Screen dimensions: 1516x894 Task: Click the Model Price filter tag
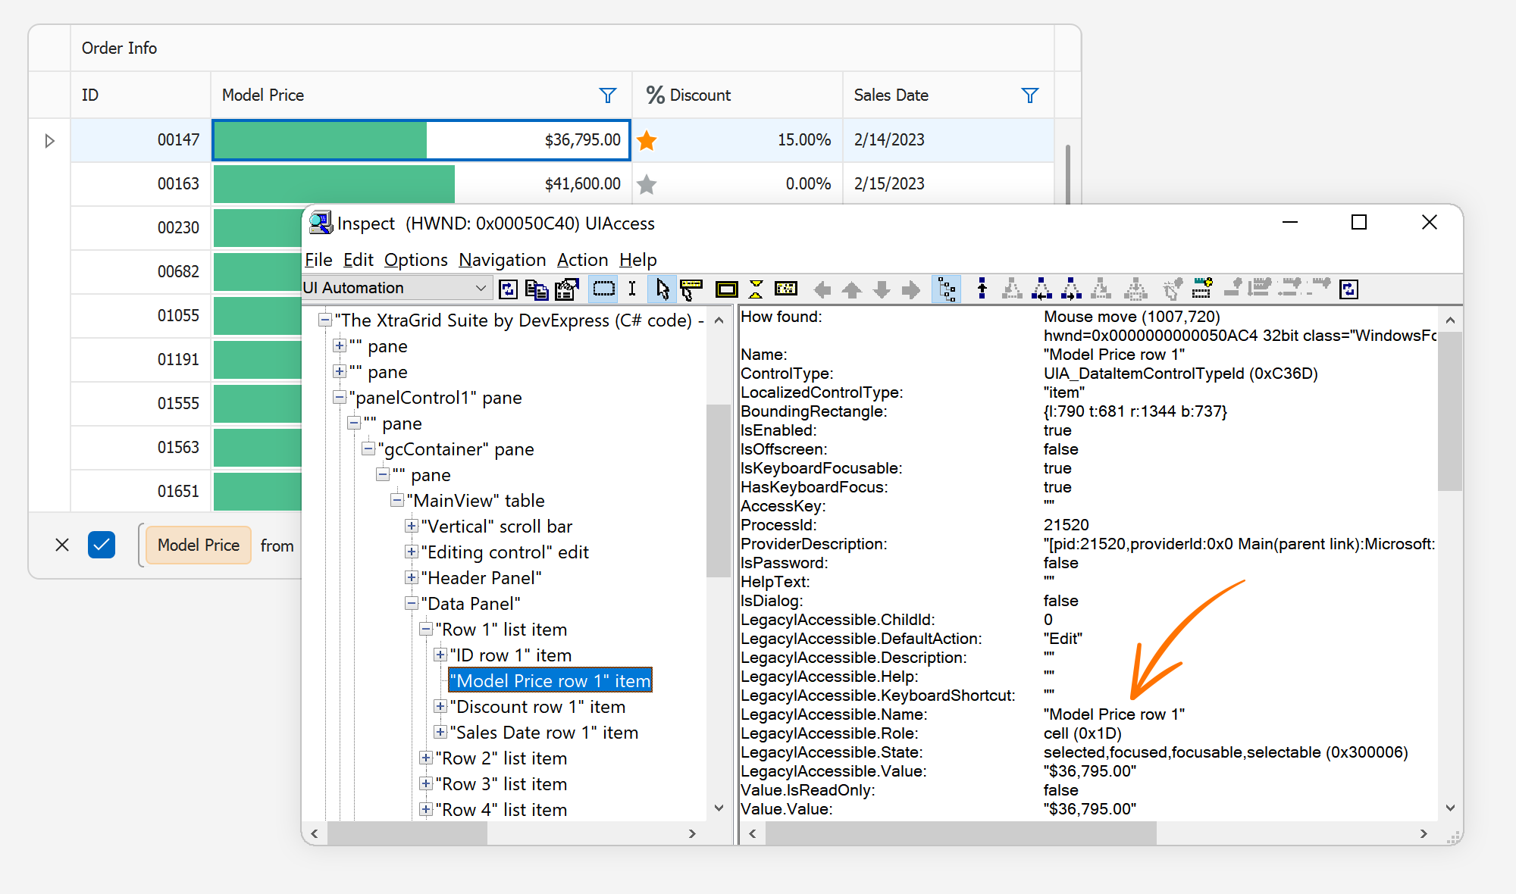(x=198, y=545)
